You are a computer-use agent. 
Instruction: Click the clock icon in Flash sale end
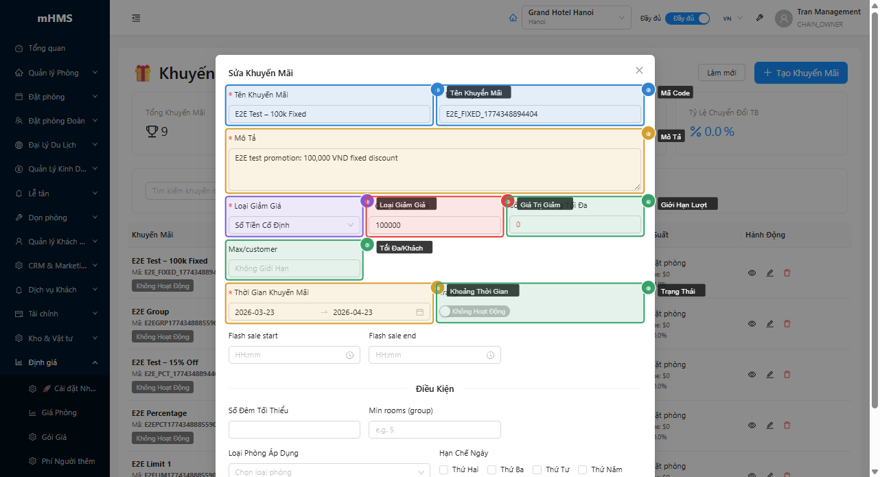tap(490, 356)
